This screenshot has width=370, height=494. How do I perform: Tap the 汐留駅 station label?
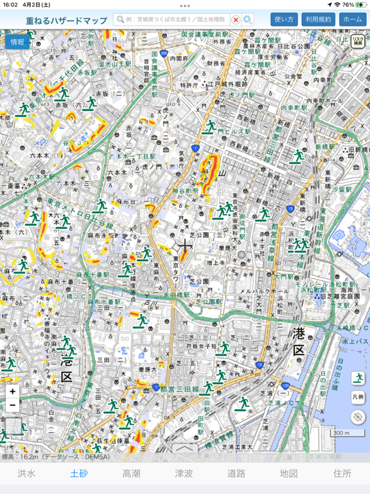coord(342,189)
